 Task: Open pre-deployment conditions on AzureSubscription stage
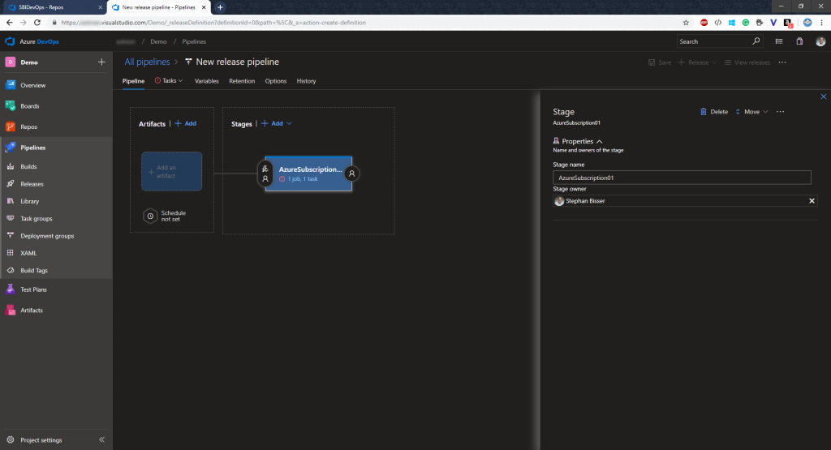265,174
